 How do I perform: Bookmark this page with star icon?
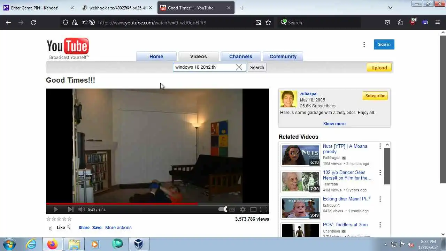(268, 22)
